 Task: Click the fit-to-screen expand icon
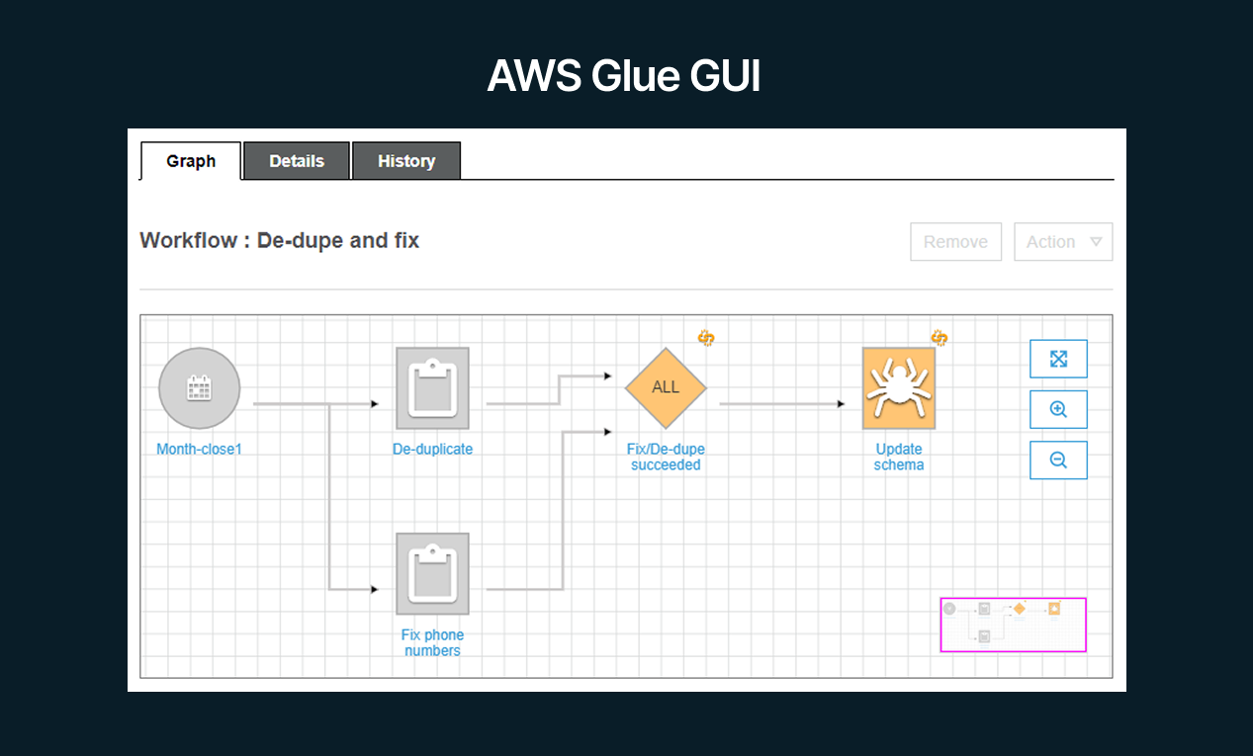pyautogui.click(x=1058, y=359)
